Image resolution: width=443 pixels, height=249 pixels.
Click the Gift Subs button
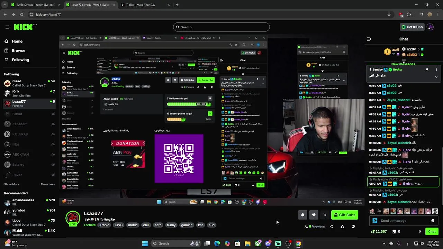click(345, 215)
